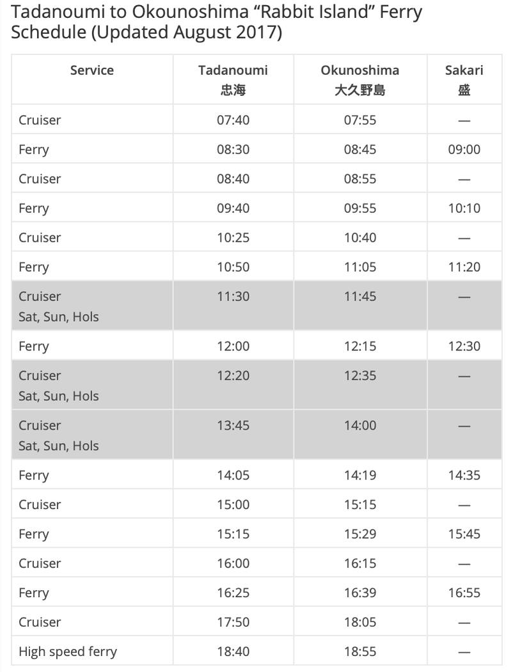Select the schedule title heading text
511x672 pixels.
point(217,22)
